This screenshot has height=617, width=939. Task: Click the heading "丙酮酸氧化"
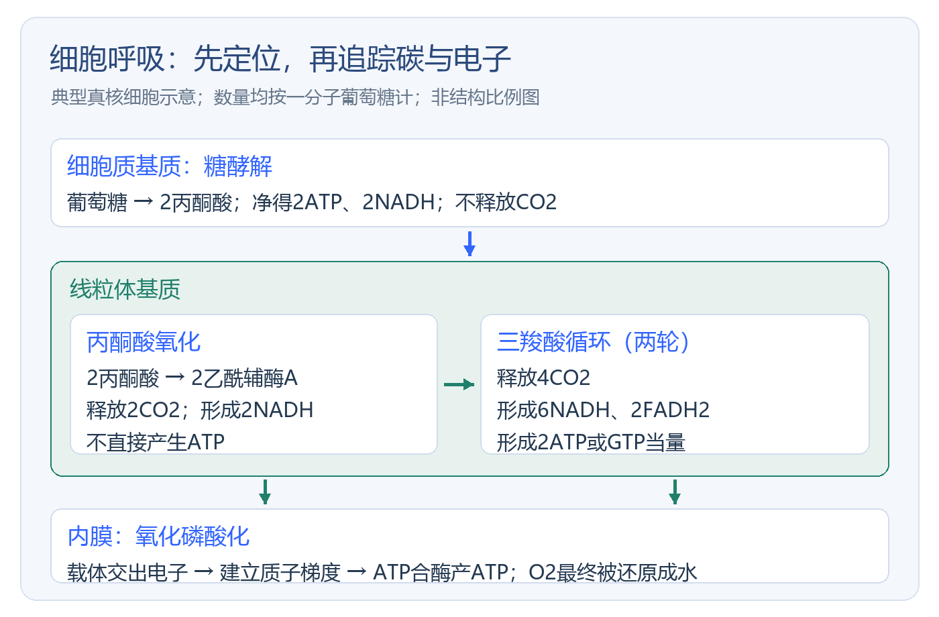click(144, 342)
